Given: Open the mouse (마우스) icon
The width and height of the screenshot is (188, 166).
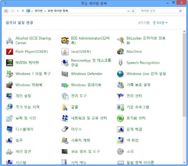Looking at the screenshot, I should 65,129.
